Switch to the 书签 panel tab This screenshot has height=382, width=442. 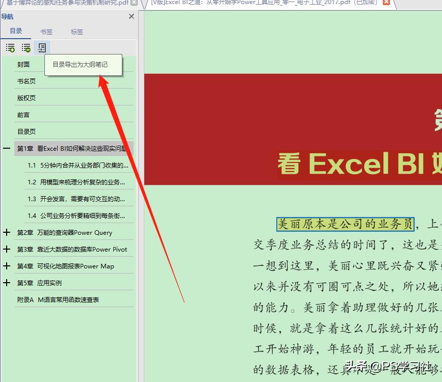tap(46, 32)
